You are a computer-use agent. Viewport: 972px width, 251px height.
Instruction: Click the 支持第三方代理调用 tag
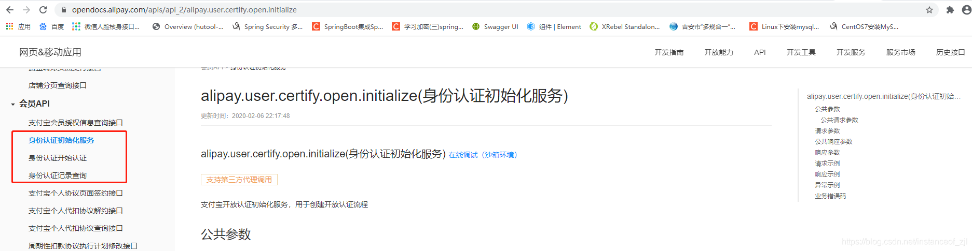tap(239, 180)
